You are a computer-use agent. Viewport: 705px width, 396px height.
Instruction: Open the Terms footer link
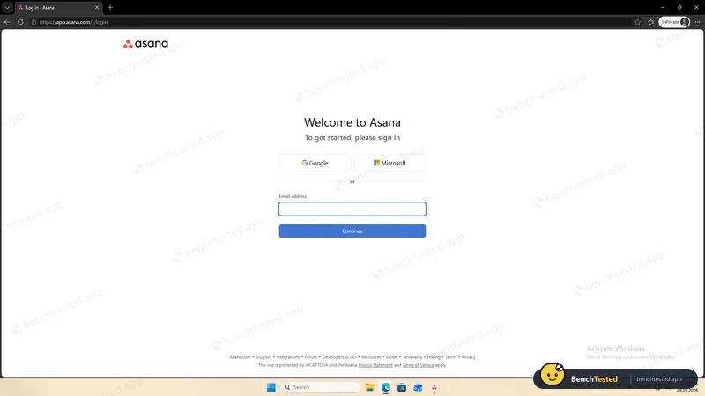(x=450, y=357)
